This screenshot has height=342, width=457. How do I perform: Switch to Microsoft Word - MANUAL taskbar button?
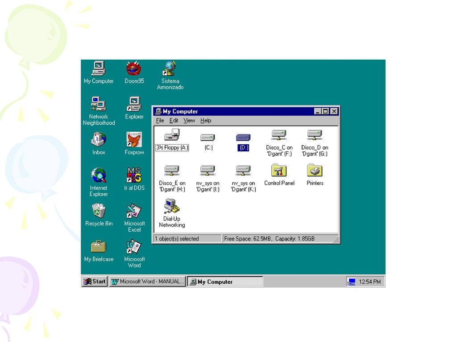[147, 281]
